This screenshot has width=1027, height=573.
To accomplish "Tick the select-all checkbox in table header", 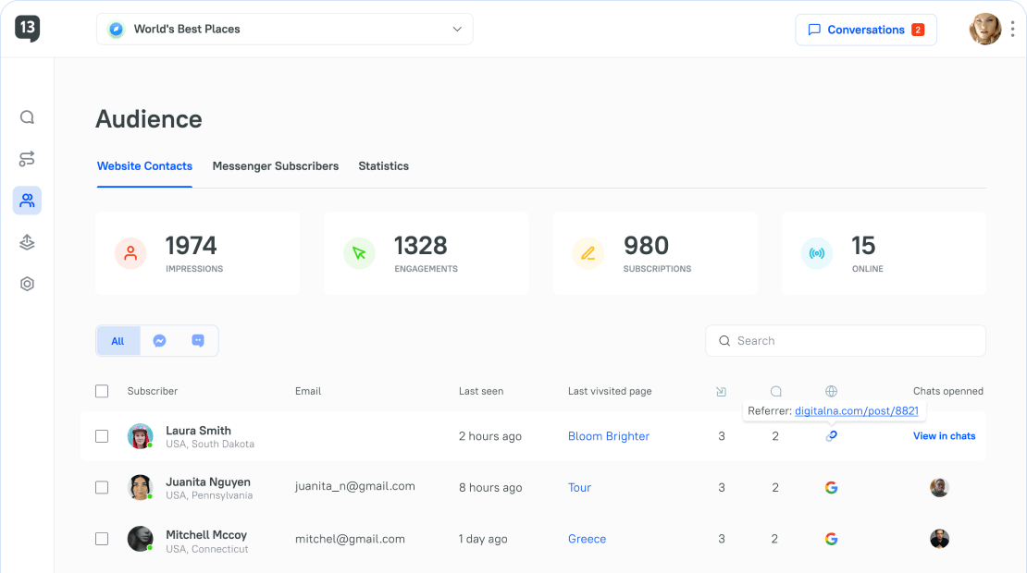I will pyautogui.click(x=102, y=391).
